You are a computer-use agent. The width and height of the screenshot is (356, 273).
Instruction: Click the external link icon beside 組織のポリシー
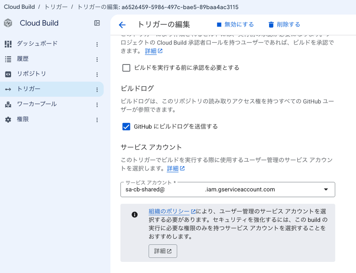[193, 212]
